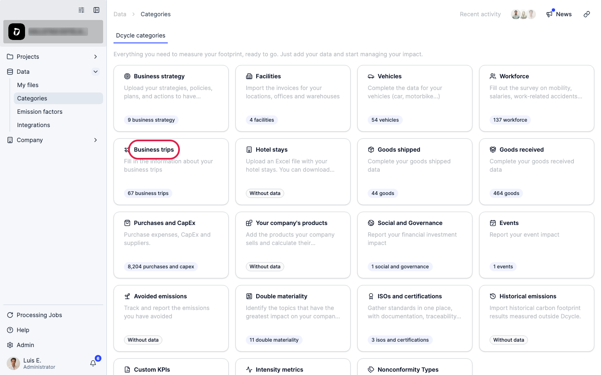Open notifications with the bell icon
Image resolution: width=601 pixels, height=375 pixels.
93,363
